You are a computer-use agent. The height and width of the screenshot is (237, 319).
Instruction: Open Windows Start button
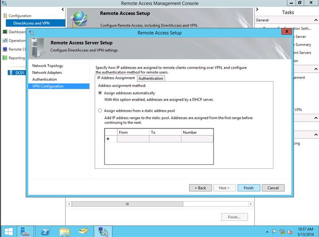[8, 232]
